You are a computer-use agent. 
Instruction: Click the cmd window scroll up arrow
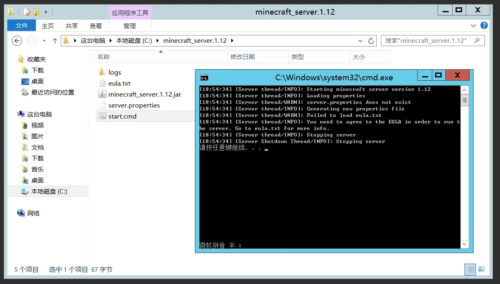[x=465, y=89]
